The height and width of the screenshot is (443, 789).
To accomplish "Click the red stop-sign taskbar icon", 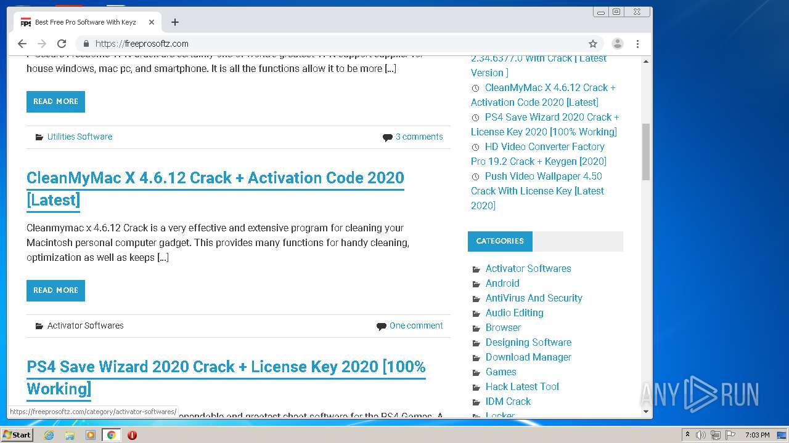I will pos(132,435).
